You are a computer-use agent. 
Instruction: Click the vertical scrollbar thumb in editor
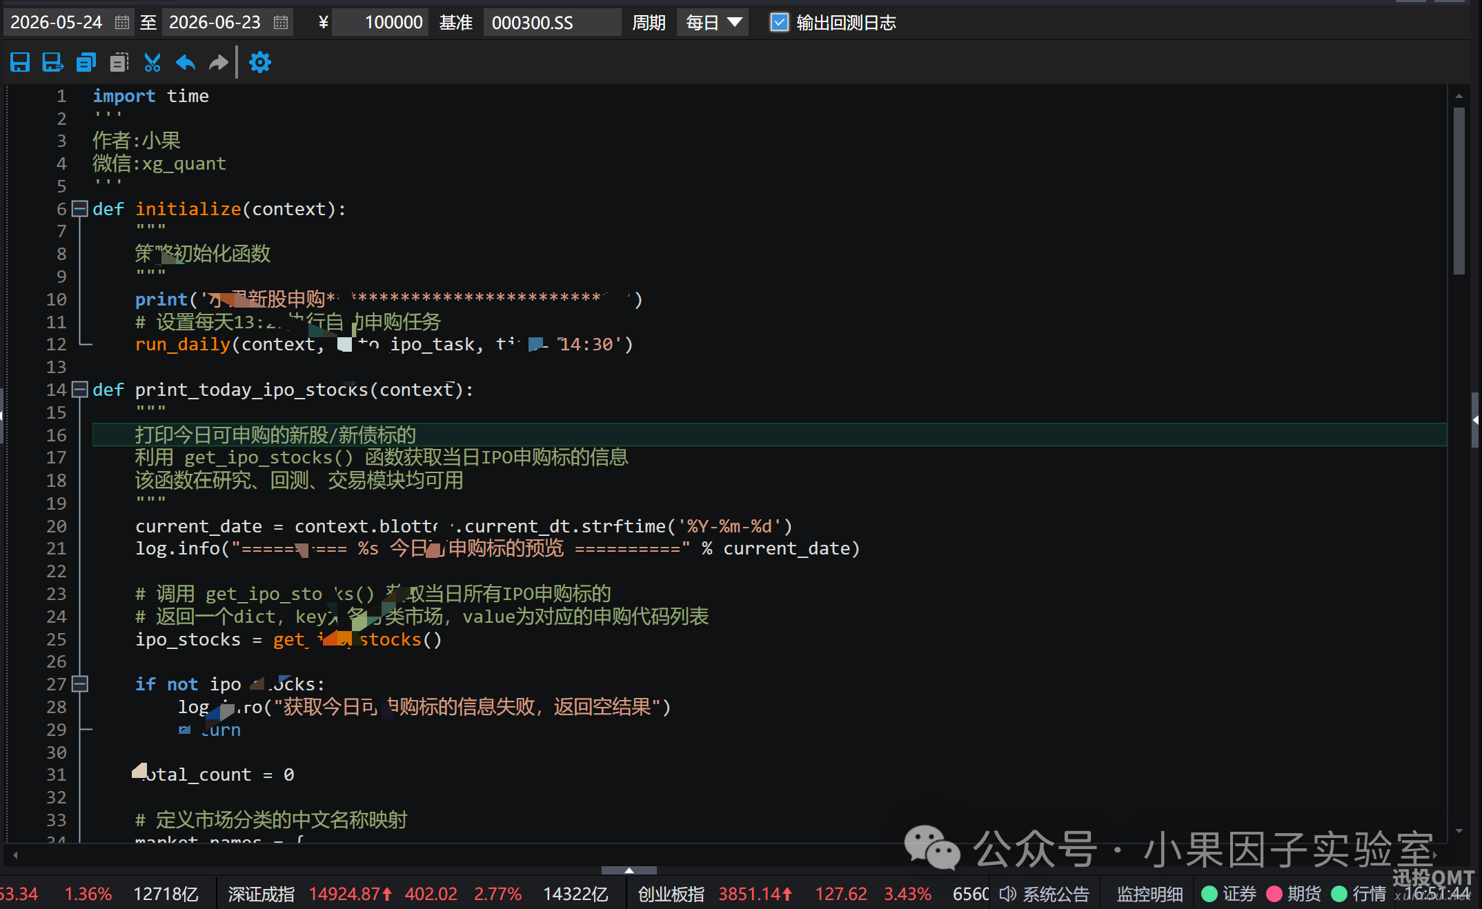(x=1459, y=191)
